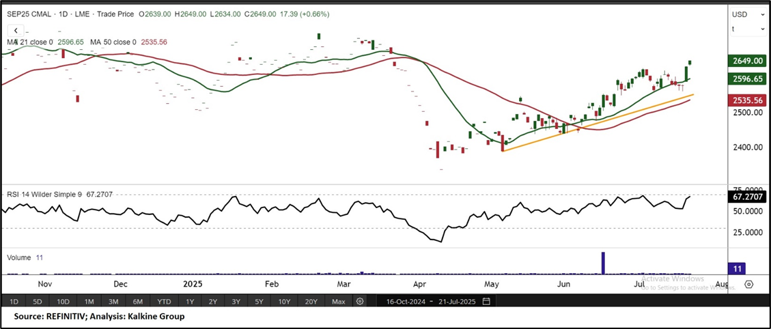Click the 2025 year marker on time axis
The image size is (771, 329).
click(x=193, y=284)
